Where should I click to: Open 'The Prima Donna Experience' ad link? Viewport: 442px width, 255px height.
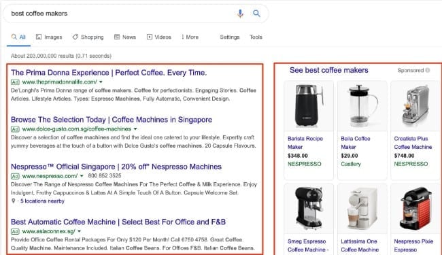109,73
